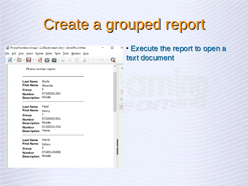Image resolution: width=248 pixels, height=186 pixels.
Task: Click the group value '7'
Action: (43, 114)
